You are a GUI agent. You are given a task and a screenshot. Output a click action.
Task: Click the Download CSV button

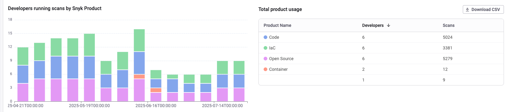(483, 9)
